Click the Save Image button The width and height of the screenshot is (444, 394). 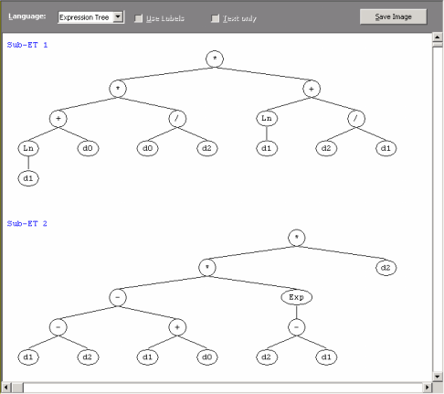(393, 16)
